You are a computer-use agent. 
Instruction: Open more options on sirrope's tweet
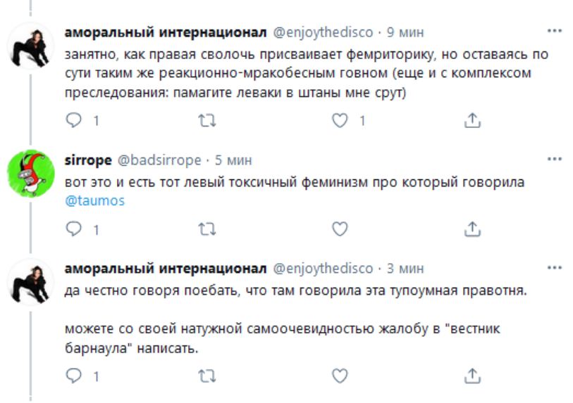[555, 159]
